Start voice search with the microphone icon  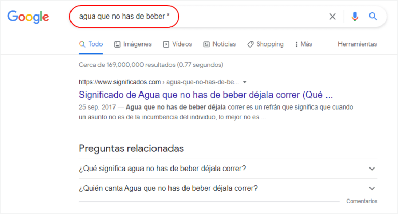[x=355, y=17]
